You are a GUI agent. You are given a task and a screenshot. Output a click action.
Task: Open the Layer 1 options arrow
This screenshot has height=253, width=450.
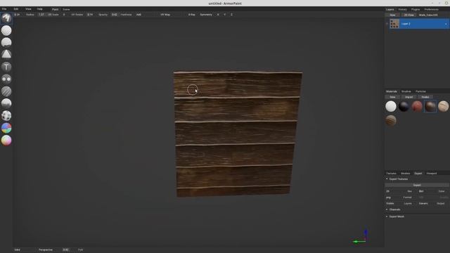click(446, 24)
